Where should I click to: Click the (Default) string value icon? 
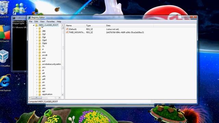(x=67, y=29)
